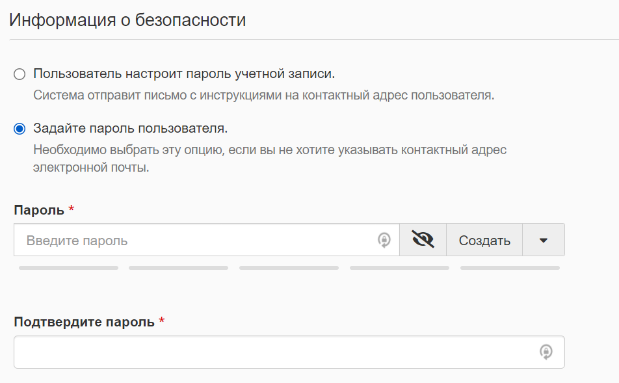Click the first password strength bar segment
619x383 pixels.
[68, 267]
